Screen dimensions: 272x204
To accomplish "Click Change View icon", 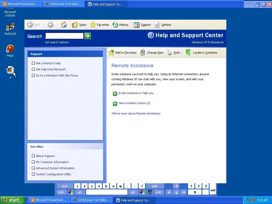I will tap(142, 53).
